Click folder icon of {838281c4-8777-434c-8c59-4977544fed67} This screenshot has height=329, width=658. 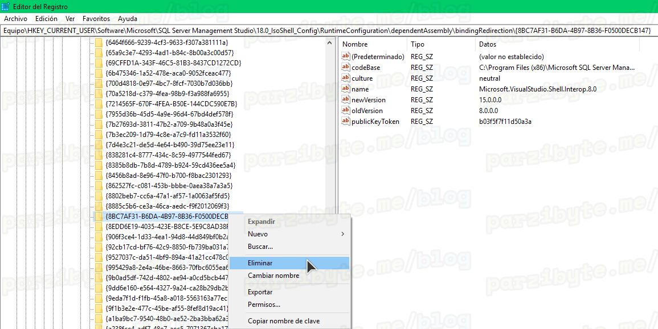tap(99, 155)
